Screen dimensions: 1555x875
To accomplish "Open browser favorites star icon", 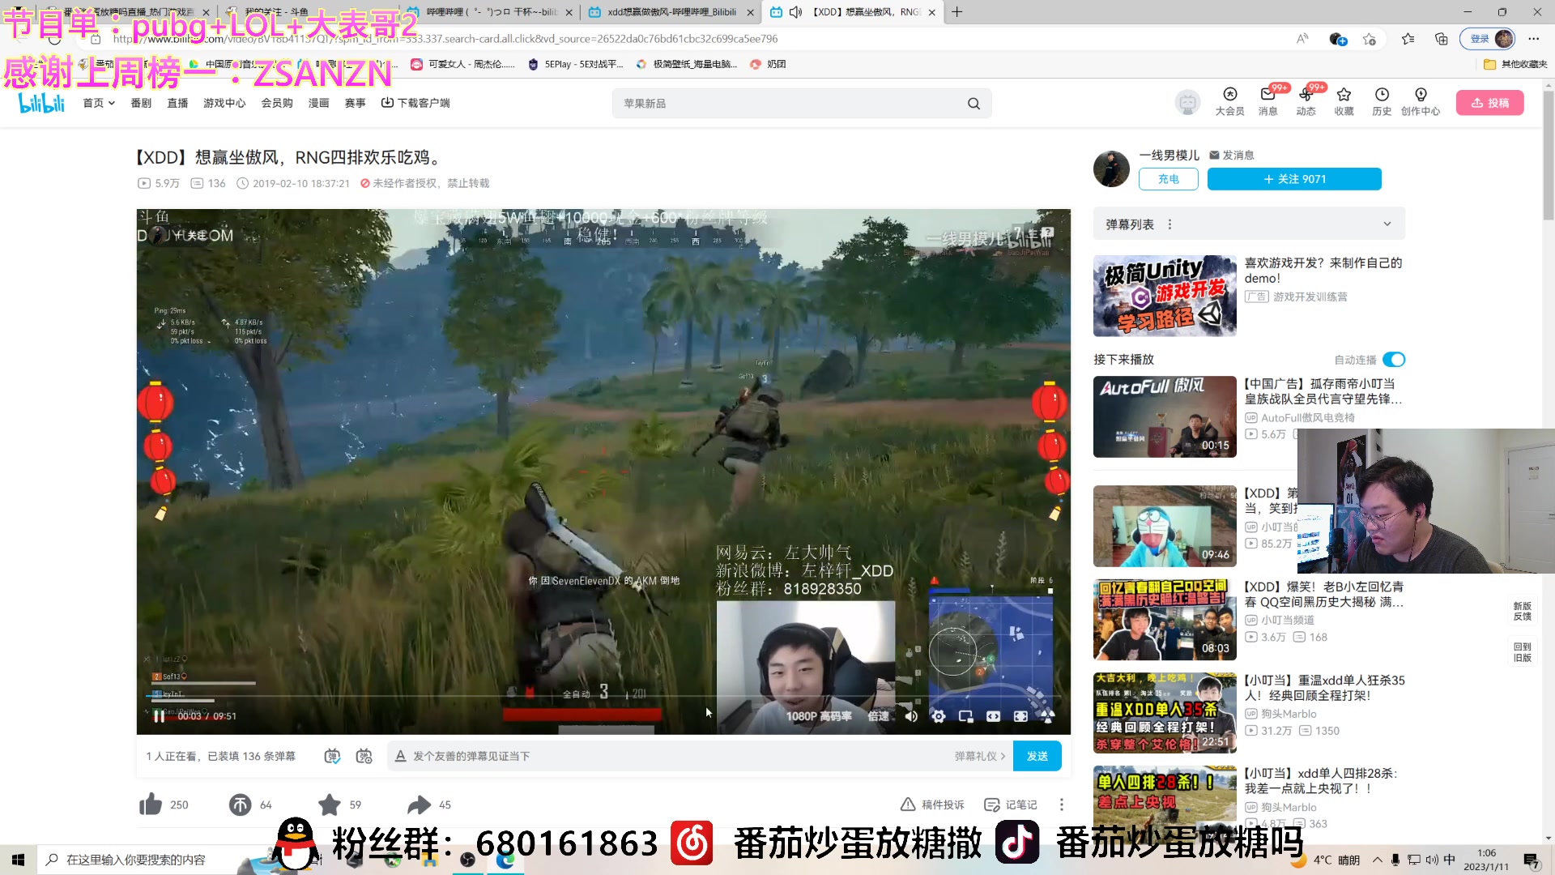I will (x=1408, y=38).
